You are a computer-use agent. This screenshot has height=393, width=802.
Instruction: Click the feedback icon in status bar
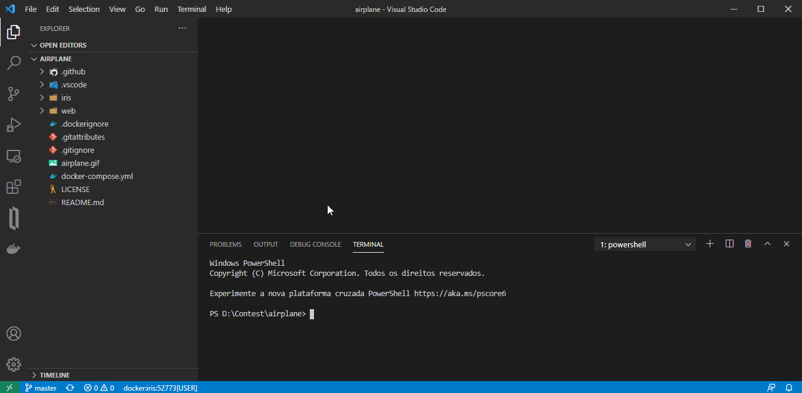(772, 388)
